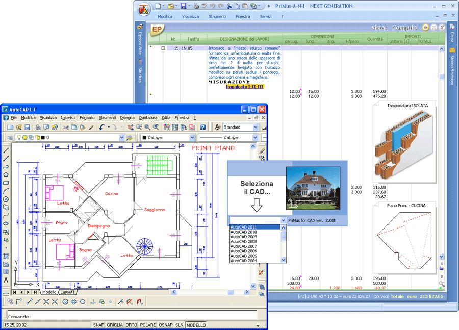This screenshot has width=459, height=330.
Task: Click the Save icon in AutoCAD's toolbar
Action: click(x=27, y=127)
